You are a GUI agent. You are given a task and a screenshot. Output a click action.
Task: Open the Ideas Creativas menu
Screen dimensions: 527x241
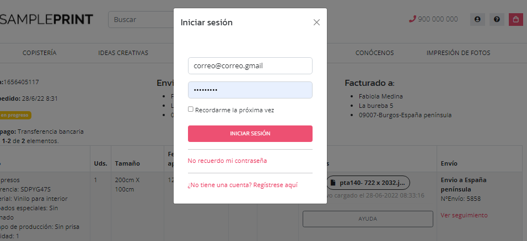pos(123,53)
